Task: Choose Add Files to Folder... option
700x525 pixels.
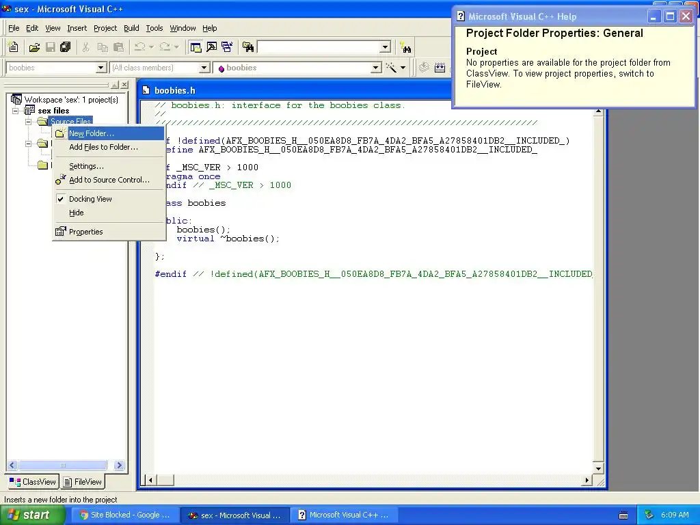Action: tap(109, 147)
